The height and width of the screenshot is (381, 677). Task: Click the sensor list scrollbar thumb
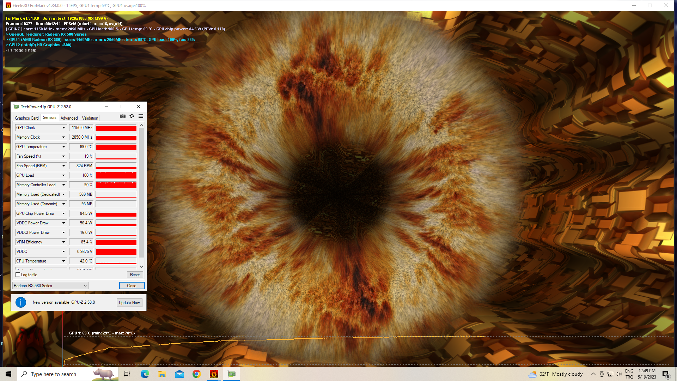(x=141, y=192)
